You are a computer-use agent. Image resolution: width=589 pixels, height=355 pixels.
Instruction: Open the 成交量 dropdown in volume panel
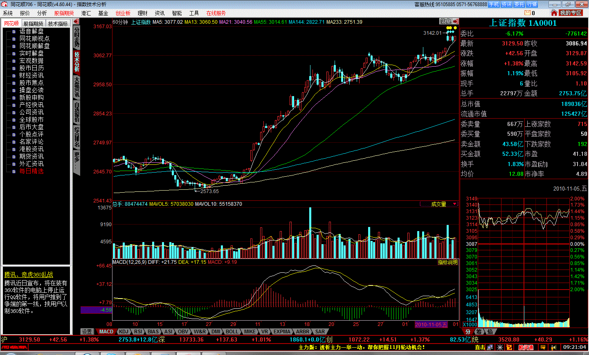pos(439,204)
